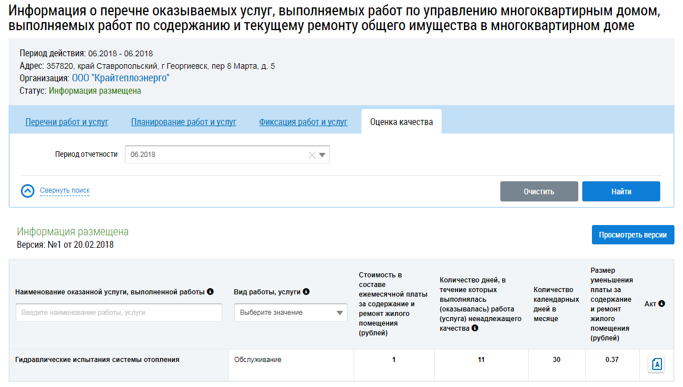
Task: Click info icon next to Акт header
Action: (x=662, y=303)
